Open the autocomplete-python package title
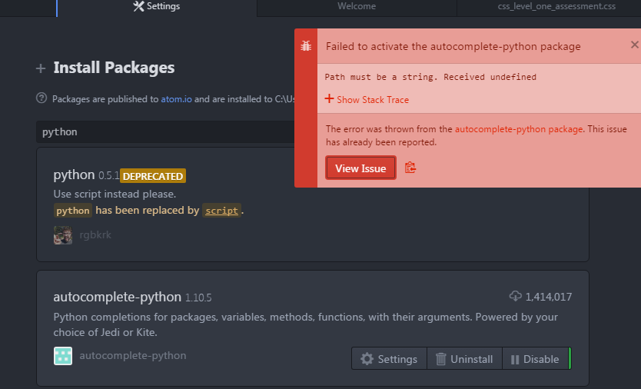This screenshot has width=641, height=389. 118,297
